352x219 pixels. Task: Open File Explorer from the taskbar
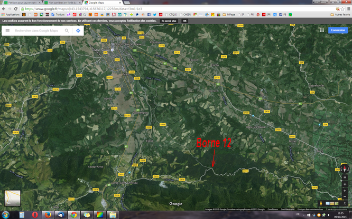click(x=113, y=215)
